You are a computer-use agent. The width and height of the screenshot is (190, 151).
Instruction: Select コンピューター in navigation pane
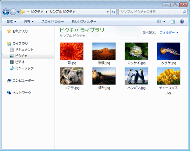[23, 81]
